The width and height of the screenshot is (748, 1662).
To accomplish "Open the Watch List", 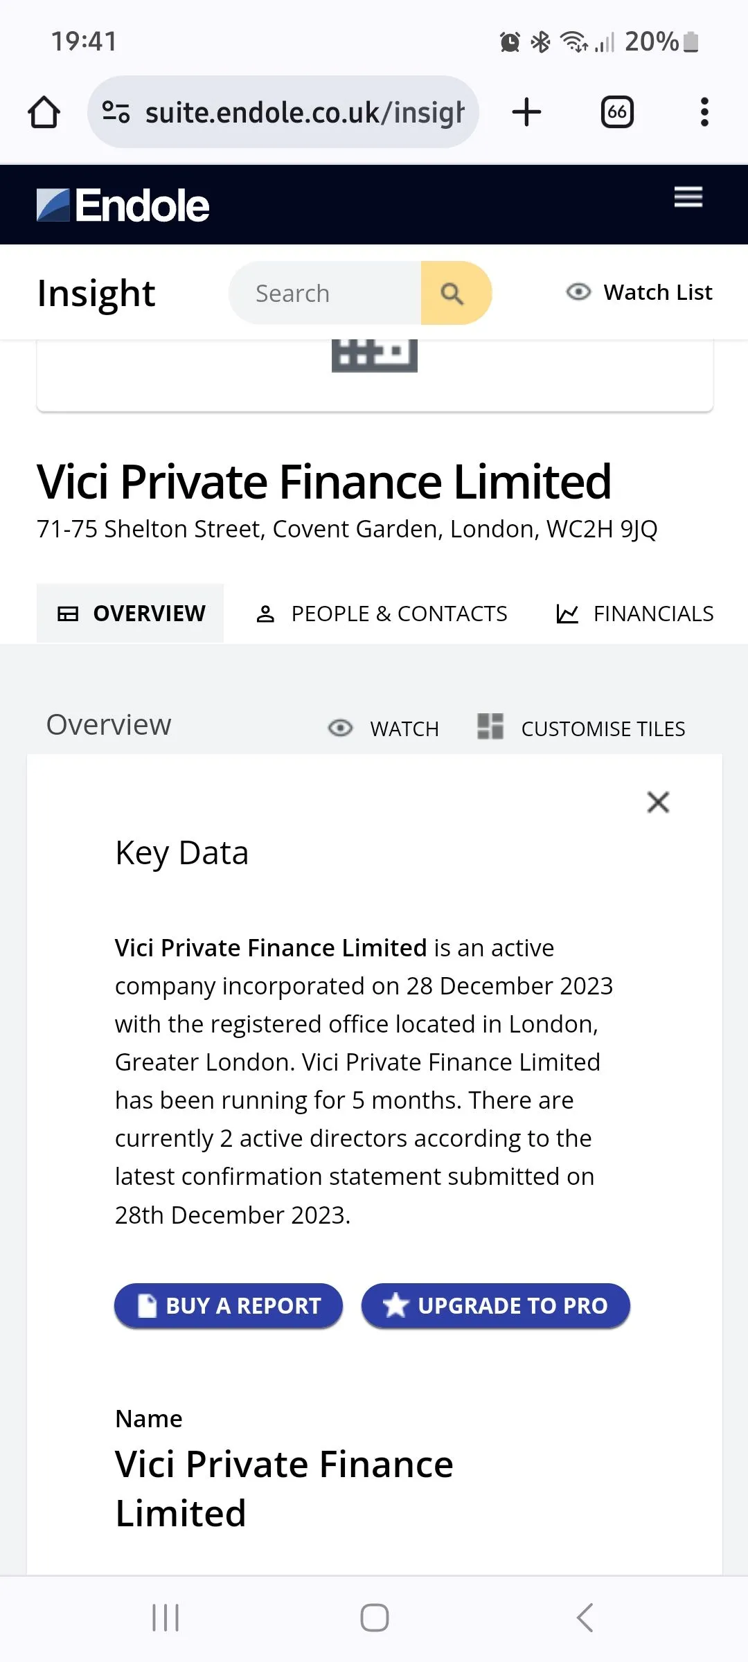I will [639, 292].
